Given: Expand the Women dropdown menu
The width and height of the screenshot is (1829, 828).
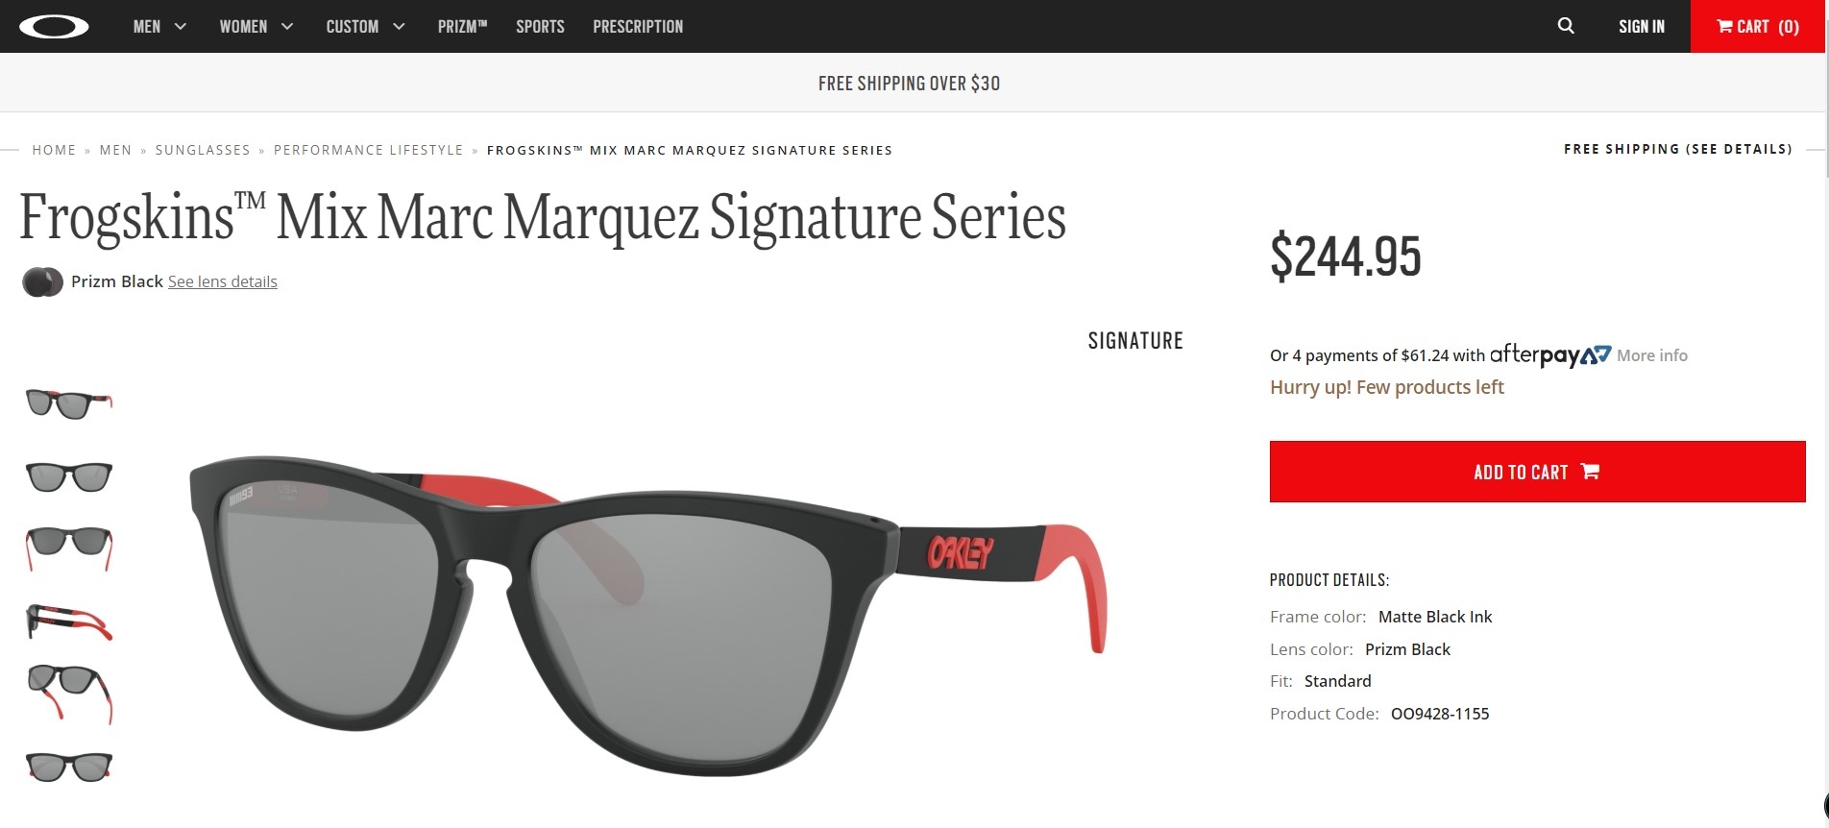Looking at the screenshot, I should click(x=256, y=26).
